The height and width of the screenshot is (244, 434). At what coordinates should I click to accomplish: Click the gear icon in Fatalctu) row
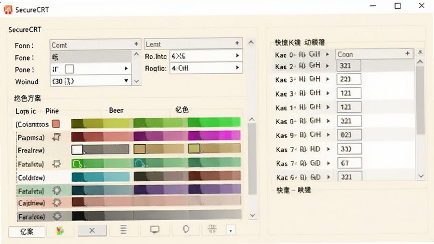click(x=57, y=164)
